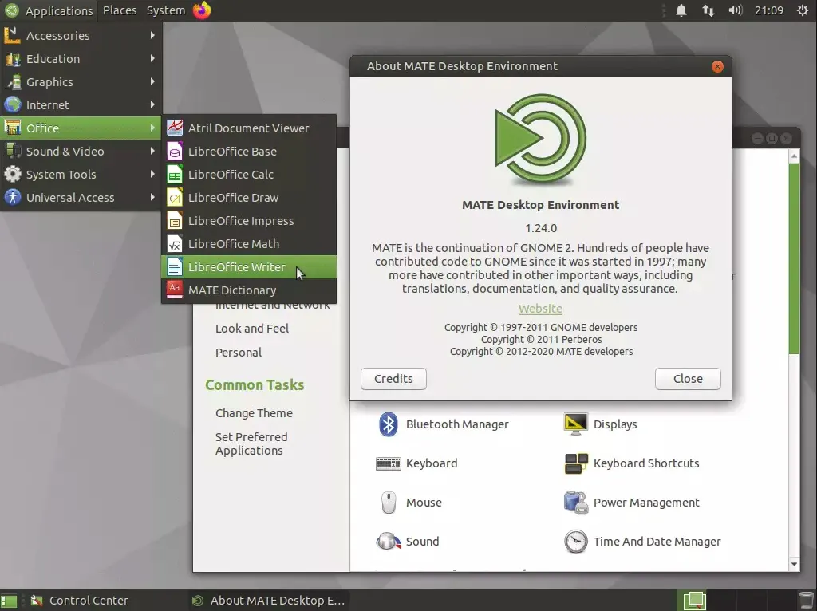Open the session power gear menu
817x611 pixels.
click(803, 10)
